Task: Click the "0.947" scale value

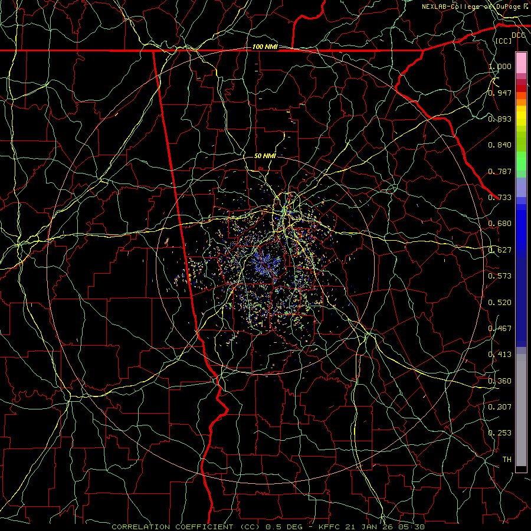Action: [x=500, y=93]
